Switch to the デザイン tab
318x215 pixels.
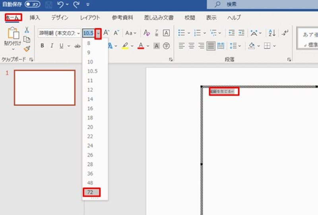coord(60,17)
